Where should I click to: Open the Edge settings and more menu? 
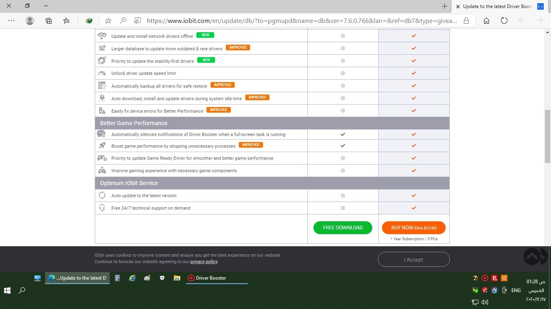(11, 21)
